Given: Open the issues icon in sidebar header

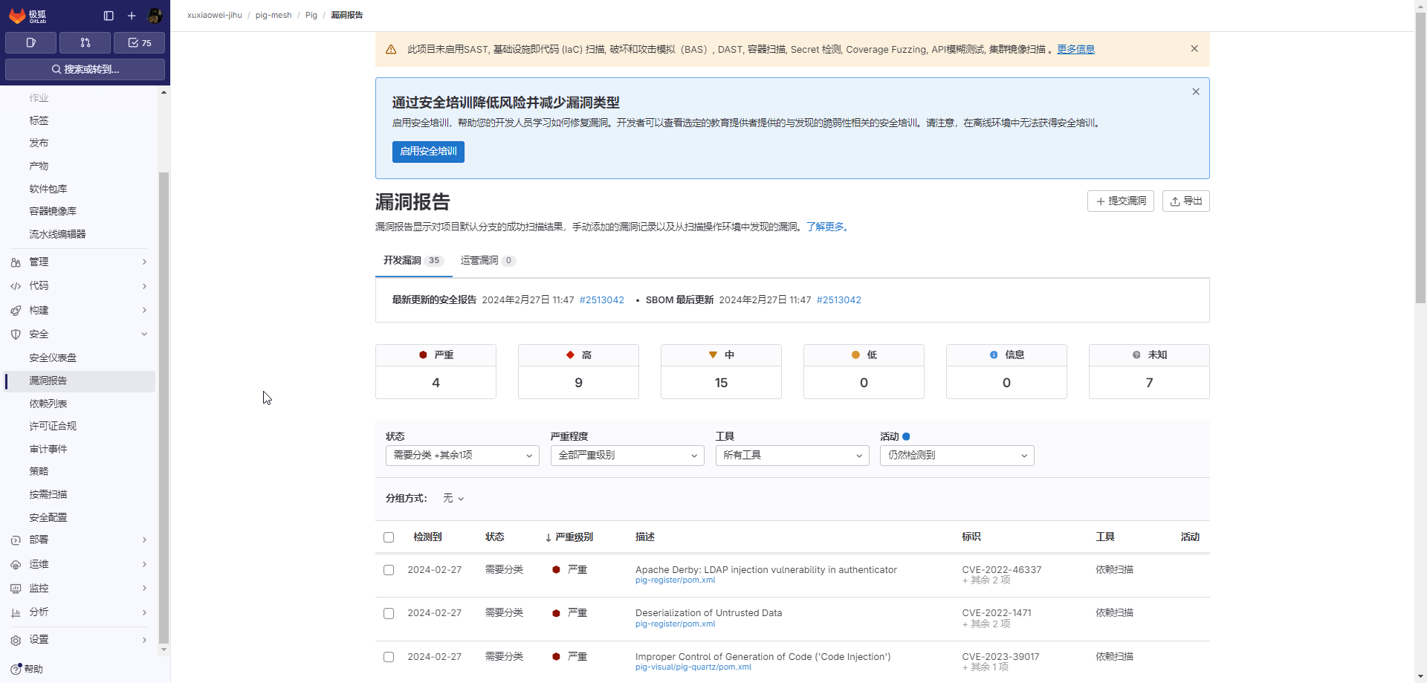Looking at the screenshot, I should tap(30, 43).
